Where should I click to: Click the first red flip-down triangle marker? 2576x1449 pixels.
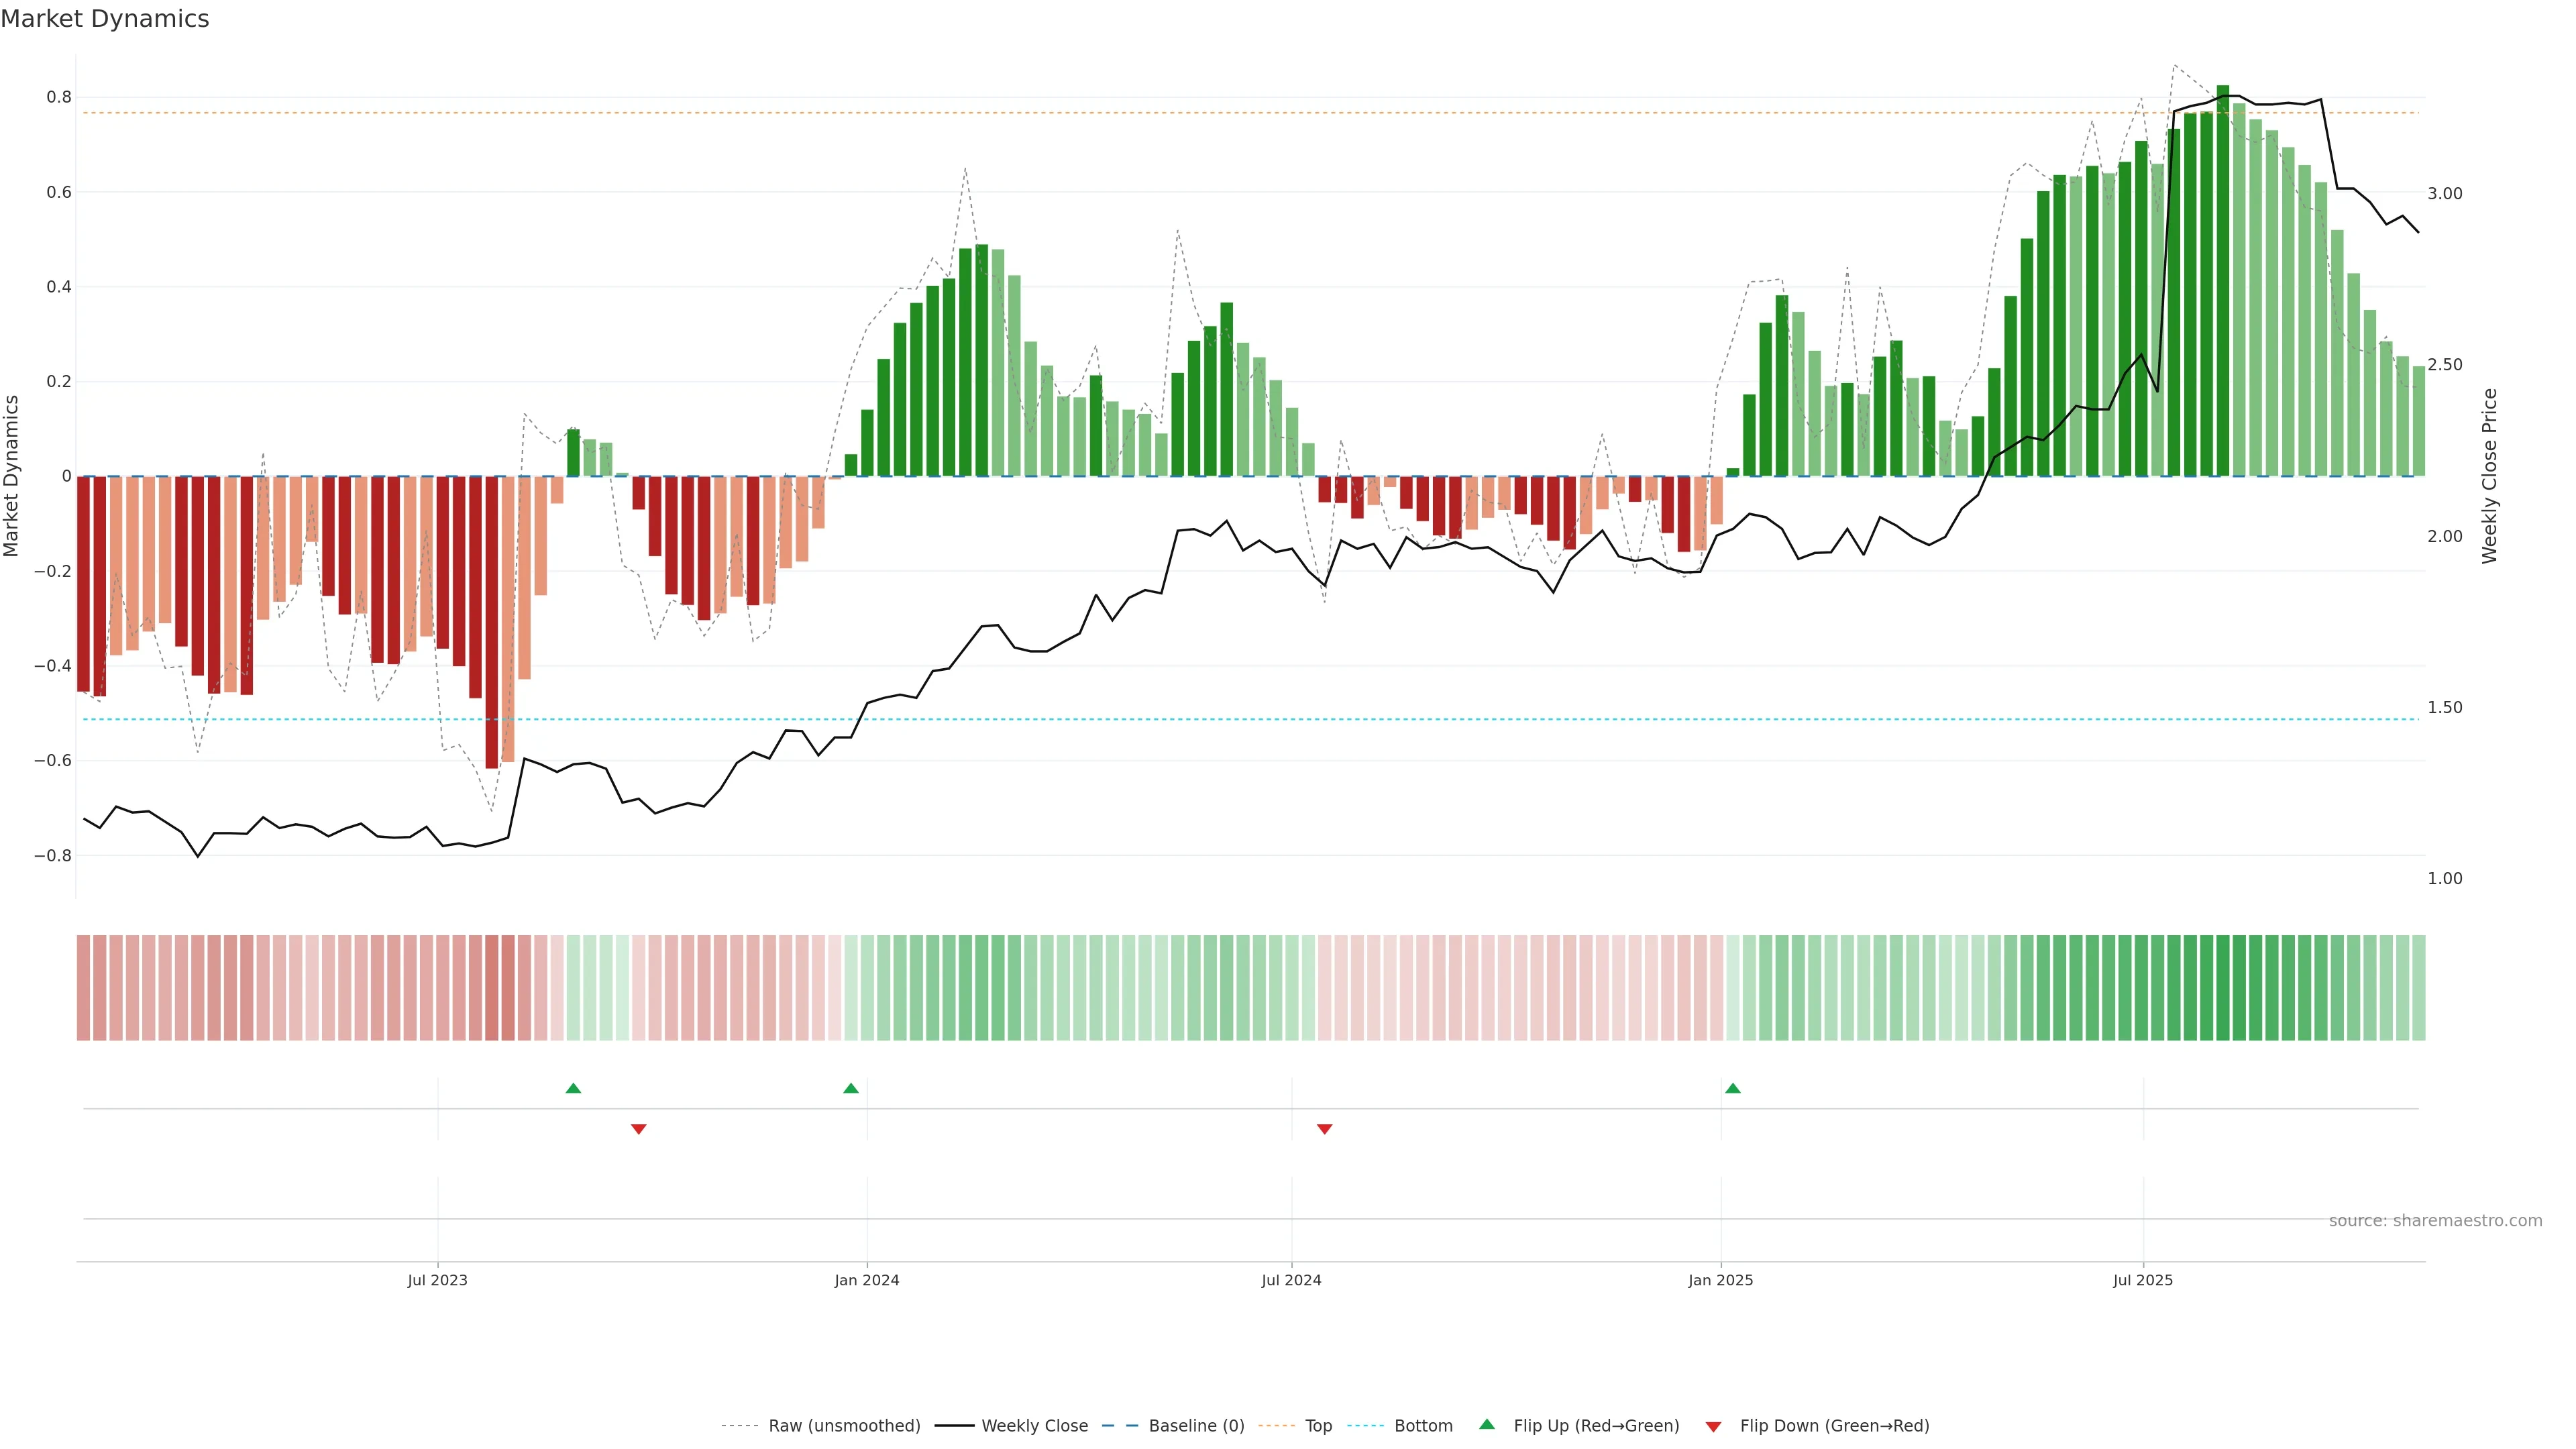[x=639, y=1129]
